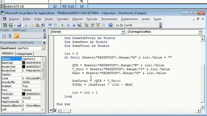The image size is (207, 116).
Task: Save the project with the floppy disk icon
Action: coord(19,25)
